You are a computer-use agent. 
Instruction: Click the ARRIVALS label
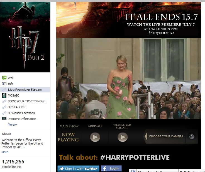(x=95, y=126)
